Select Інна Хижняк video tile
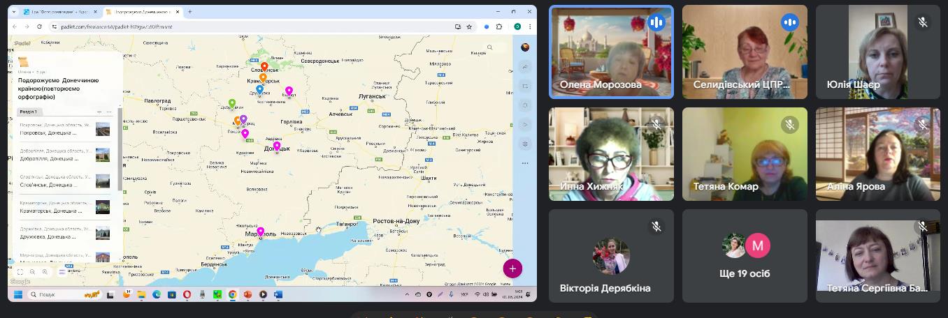This screenshot has width=948, height=318. [x=611, y=154]
